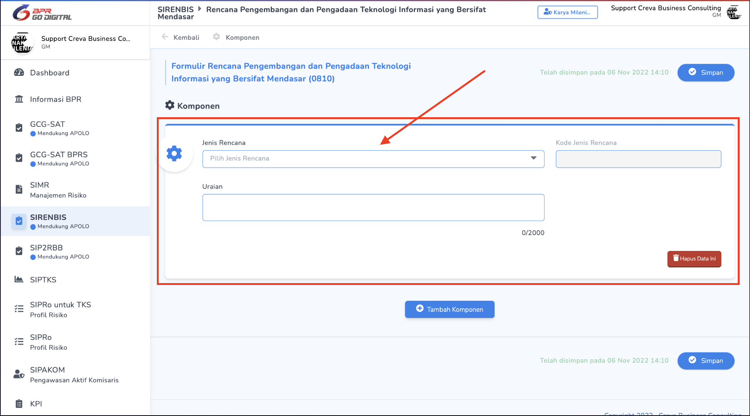This screenshot has height=416, width=750.
Task: Click the Informasi BPR bank icon
Action: tap(19, 99)
